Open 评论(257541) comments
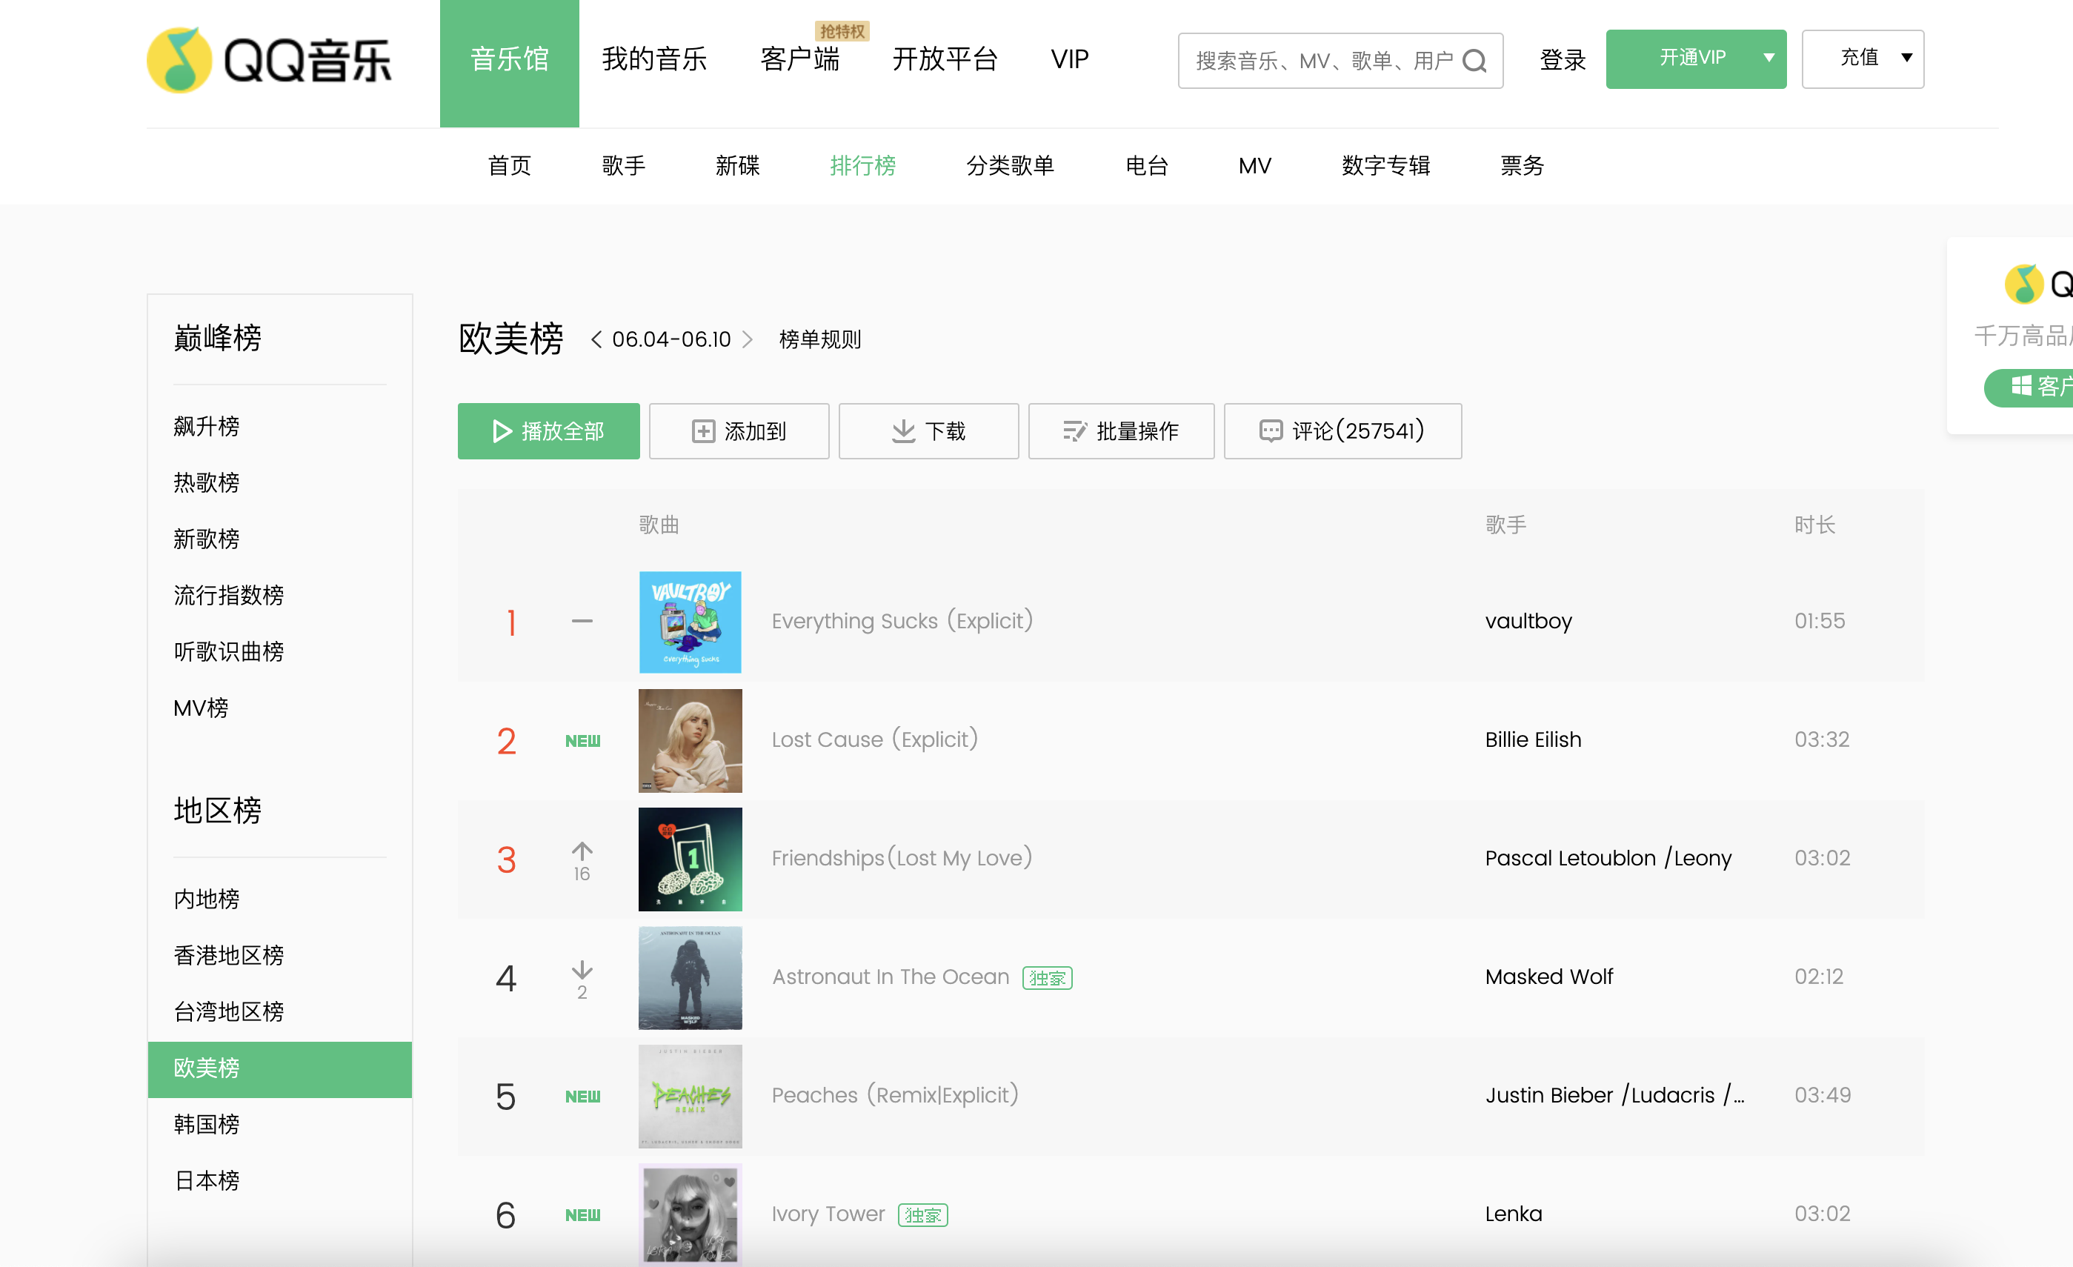 tap(1342, 430)
